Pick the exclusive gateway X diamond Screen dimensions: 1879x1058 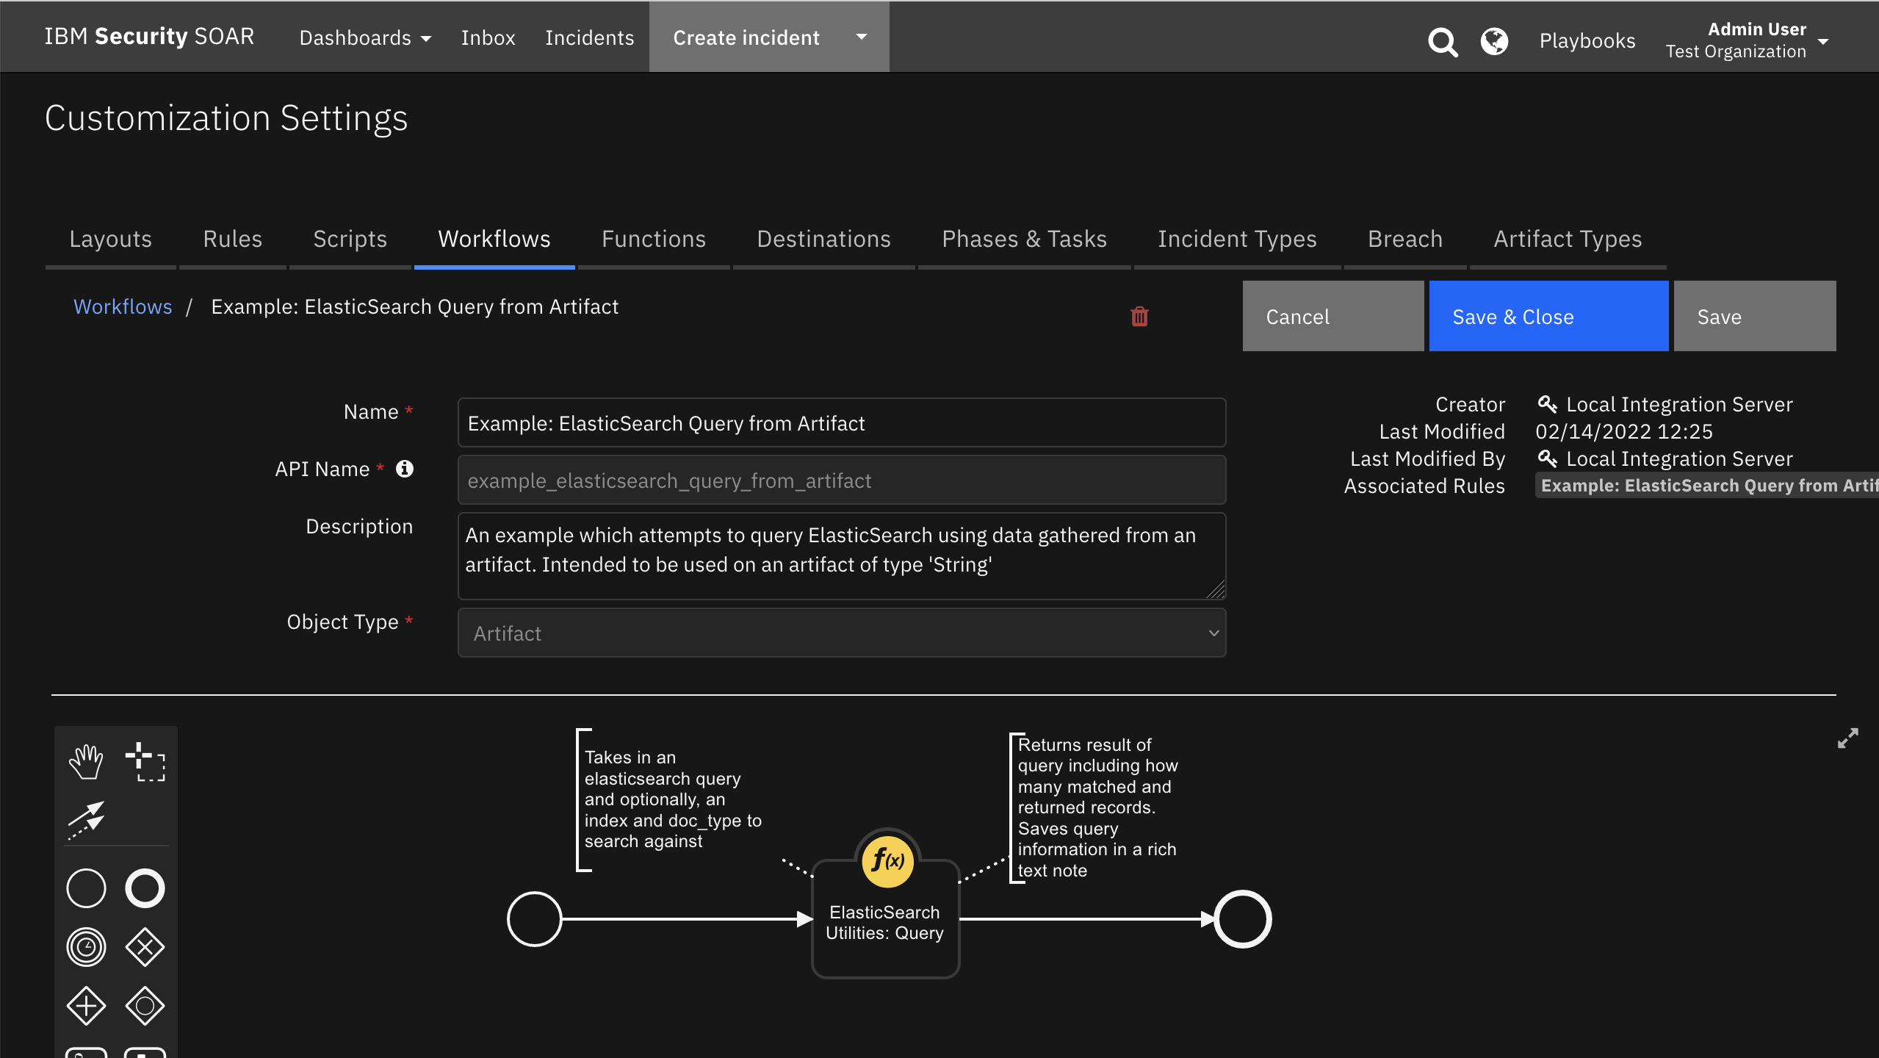click(145, 947)
